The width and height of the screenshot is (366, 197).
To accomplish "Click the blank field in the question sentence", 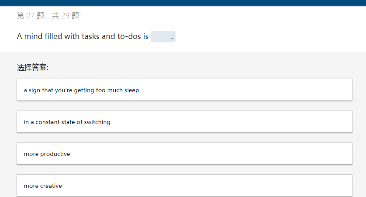I will [x=163, y=37].
